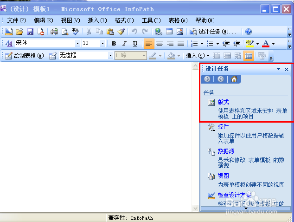Click the Paste clipboard icon
This screenshot has width=294, height=222.
[x=110, y=32]
